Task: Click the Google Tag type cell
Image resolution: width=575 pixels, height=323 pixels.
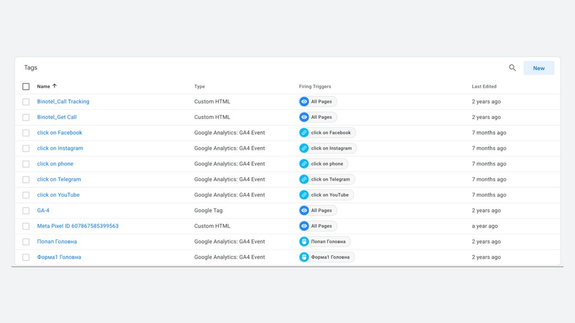Action: tap(208, 211)
